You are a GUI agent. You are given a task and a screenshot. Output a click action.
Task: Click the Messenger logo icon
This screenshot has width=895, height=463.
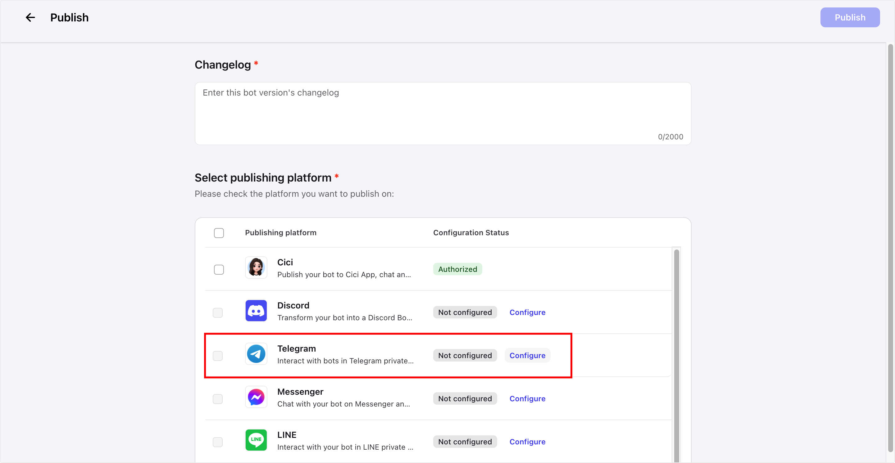click(x=256, y=397)
